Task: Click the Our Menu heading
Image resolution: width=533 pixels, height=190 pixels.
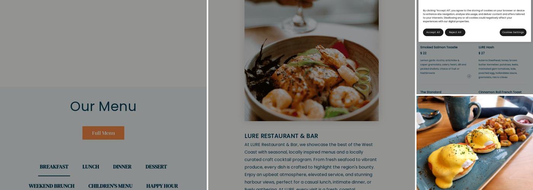Action: [x=103, y=106]
